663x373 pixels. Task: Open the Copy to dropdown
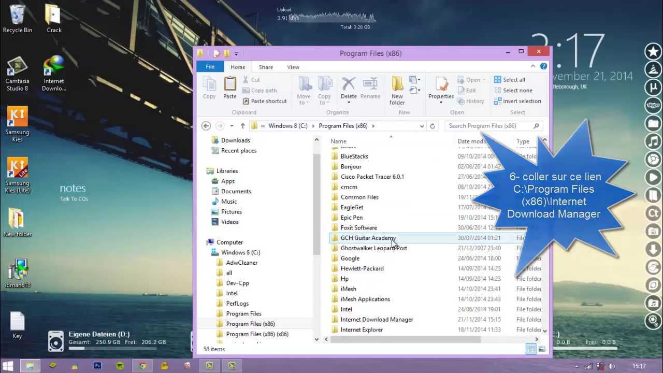325,91
